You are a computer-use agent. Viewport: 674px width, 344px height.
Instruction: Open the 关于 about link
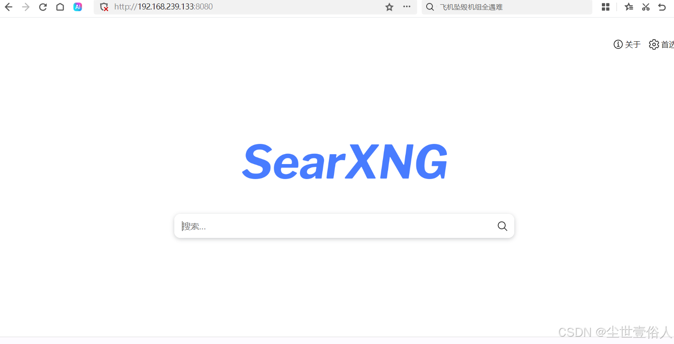point(627,44)
